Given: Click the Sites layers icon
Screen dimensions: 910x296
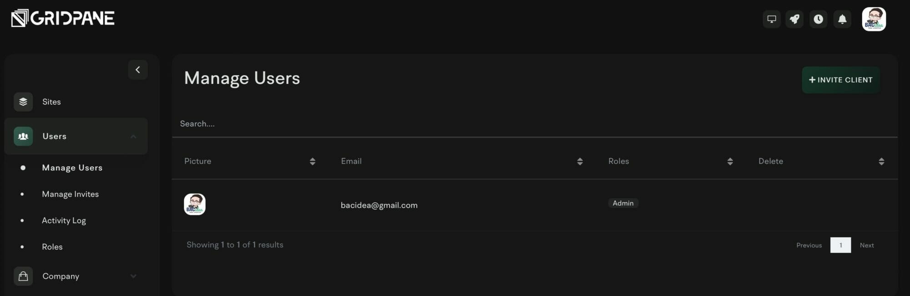Looking at the screenshot, I should (23, 102).
